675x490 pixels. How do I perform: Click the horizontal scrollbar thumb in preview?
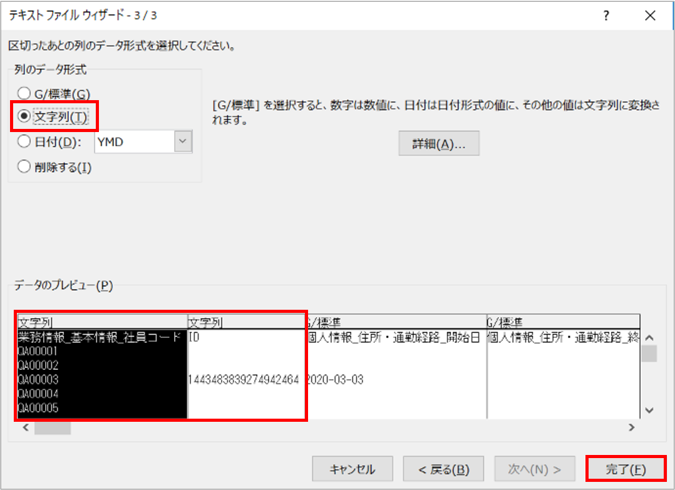[53, 428]
